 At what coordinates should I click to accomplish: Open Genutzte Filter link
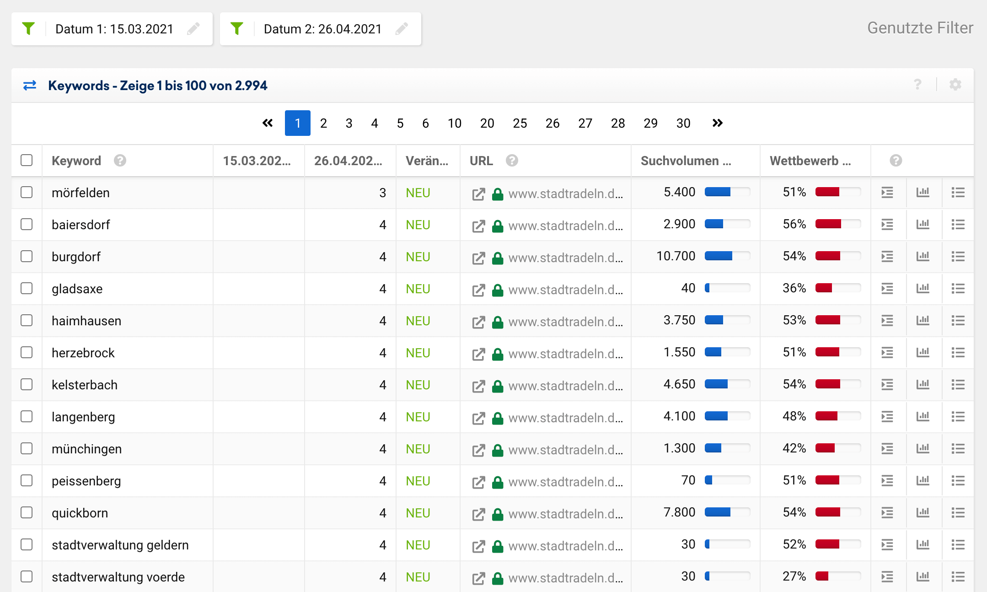(x=920, y=28)
